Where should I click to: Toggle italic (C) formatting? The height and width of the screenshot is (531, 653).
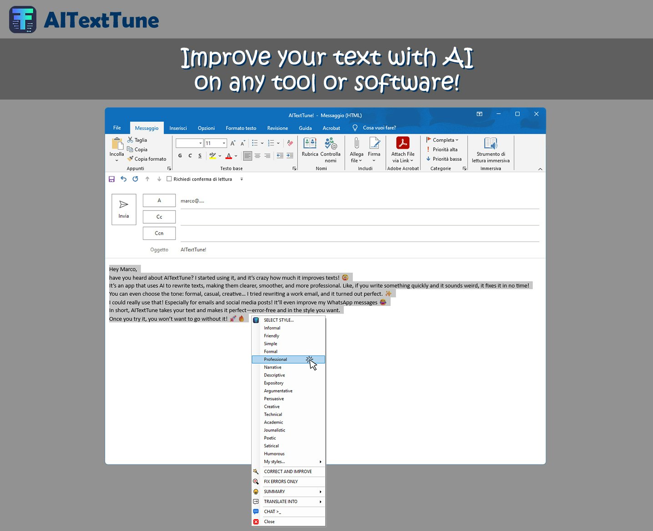point(190,155)
